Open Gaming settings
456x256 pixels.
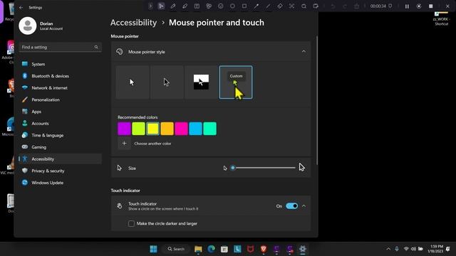[x=60, y=147]
